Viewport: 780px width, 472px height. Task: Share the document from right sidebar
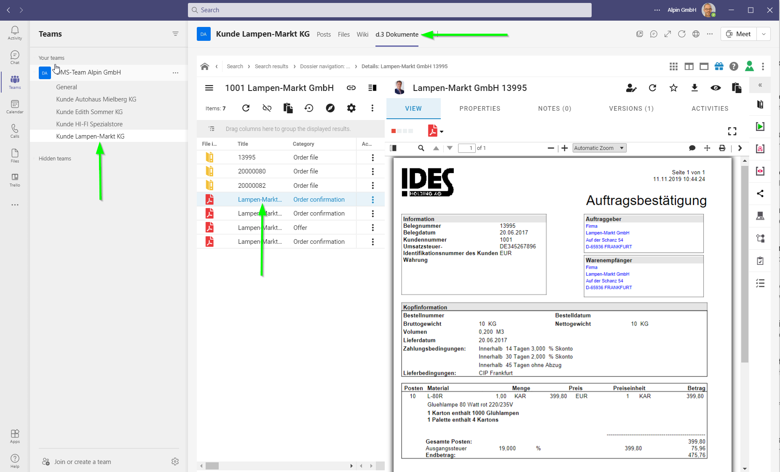click(x=760, y=194)
